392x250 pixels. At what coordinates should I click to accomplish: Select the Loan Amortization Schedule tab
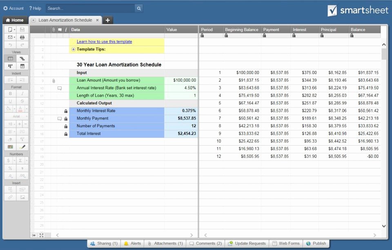(x=65, y=20)
